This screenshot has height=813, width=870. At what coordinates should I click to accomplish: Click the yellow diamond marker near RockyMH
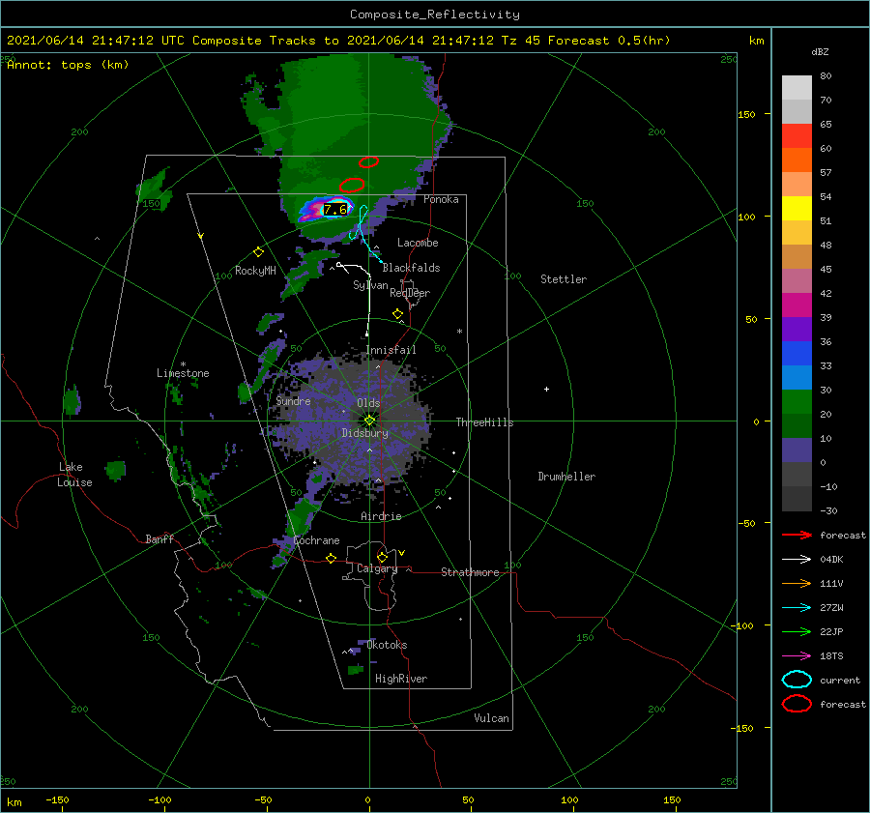258,252
